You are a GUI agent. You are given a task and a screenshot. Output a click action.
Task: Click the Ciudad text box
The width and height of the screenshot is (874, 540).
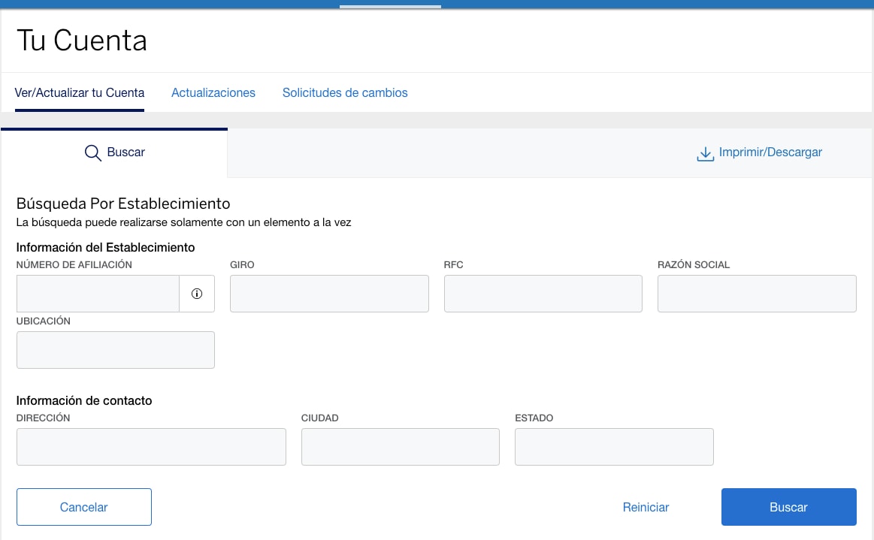[400, 447]
